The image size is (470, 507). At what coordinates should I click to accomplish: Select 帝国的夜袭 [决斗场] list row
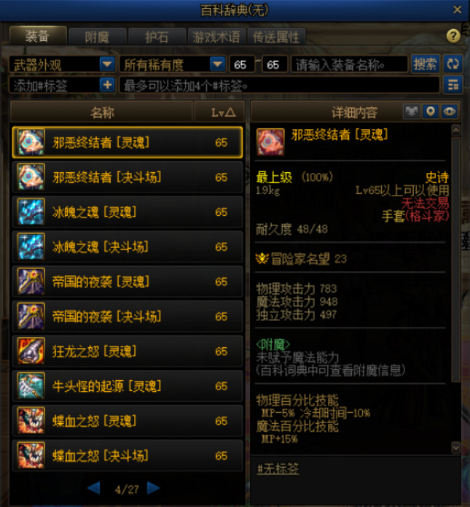128,317
